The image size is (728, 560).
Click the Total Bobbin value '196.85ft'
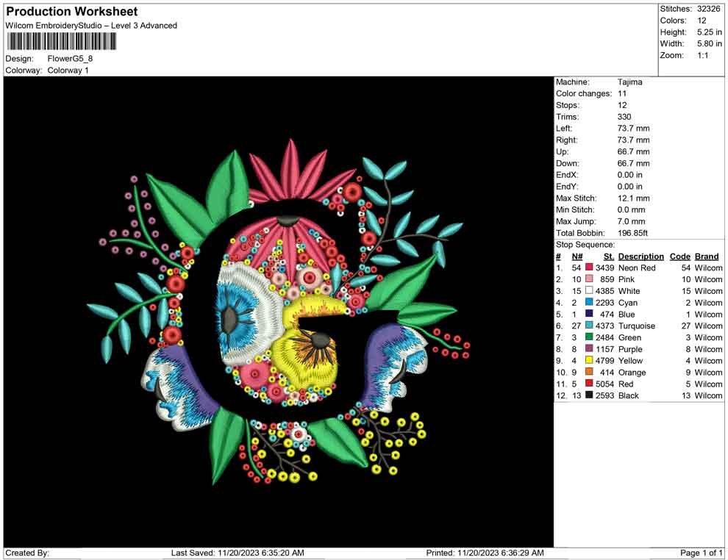[633, 233]
